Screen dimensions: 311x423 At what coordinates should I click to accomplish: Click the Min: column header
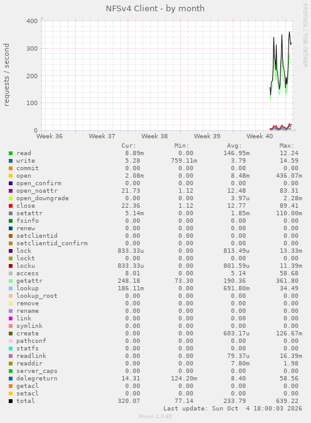click(x=182, y=146)
